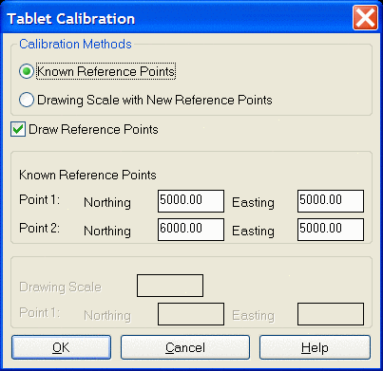Open the Help button for tablet calibration
The width and height of the screenshot is (383, 371).
pos(315,347)
